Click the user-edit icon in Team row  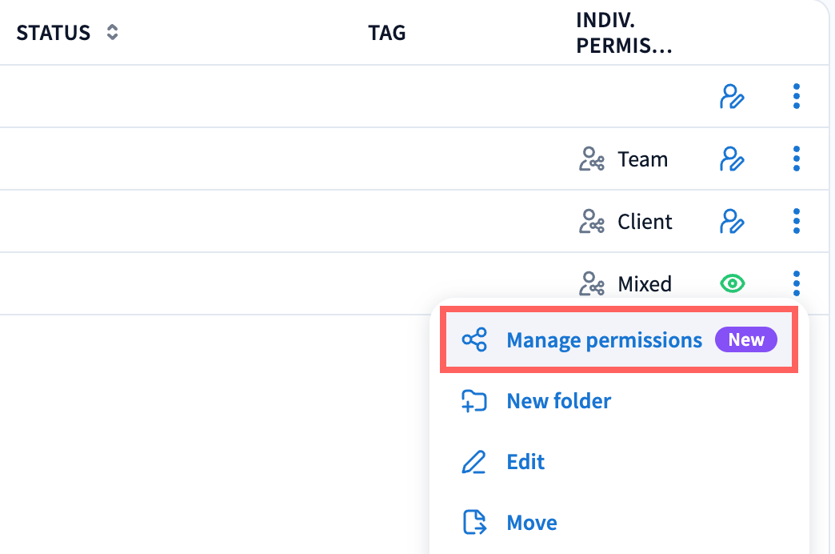click(x=732, y=159)
